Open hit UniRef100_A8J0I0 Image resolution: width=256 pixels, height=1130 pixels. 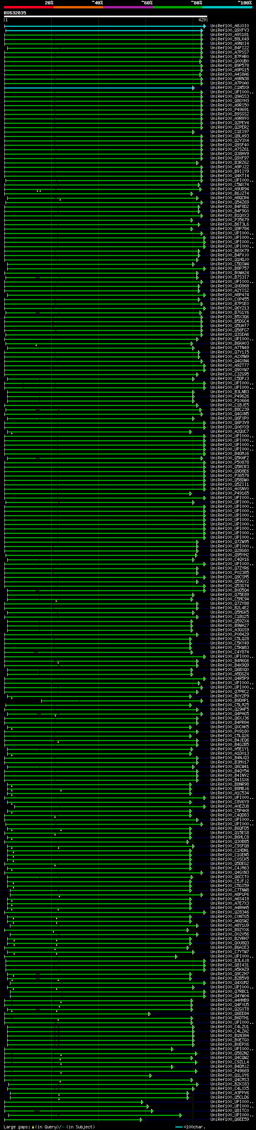pyautogui.click(x=230, y=26)
